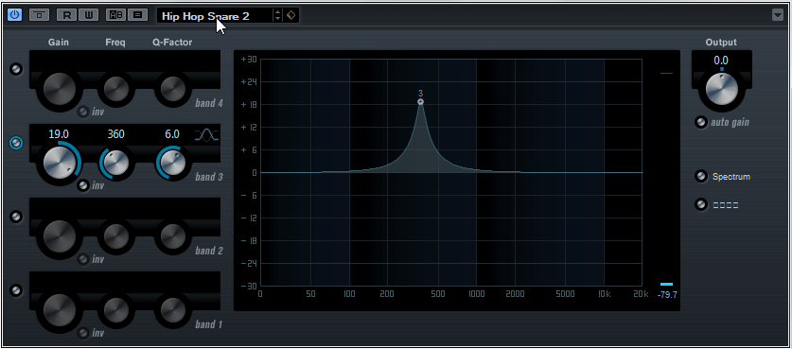Click the second top toolbar button
Viewport: 792px width, 349px height.
click(x=39, y=15)
